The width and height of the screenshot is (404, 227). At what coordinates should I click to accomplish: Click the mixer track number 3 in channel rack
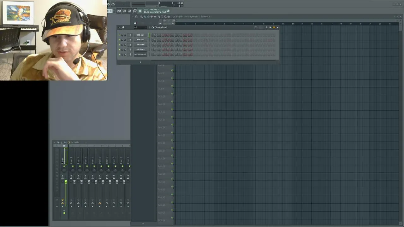tap(130, 45)
